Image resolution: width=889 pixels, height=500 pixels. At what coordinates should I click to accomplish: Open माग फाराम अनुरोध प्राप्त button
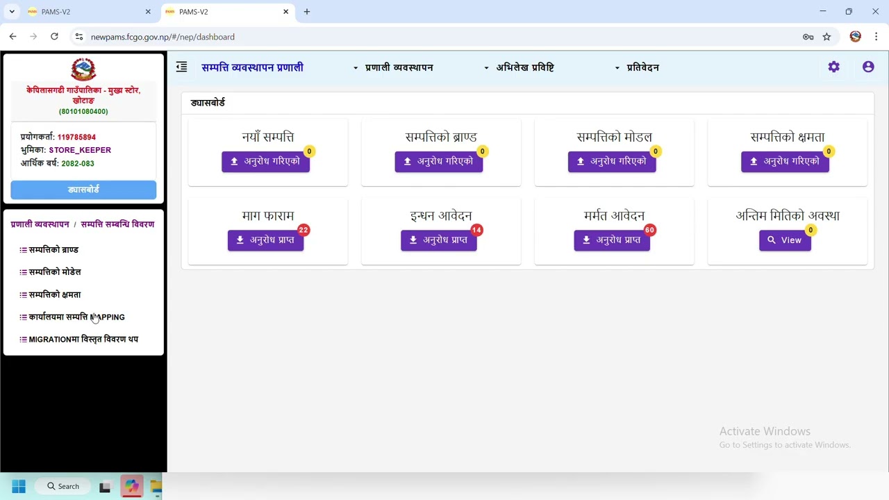coord(265,240)
